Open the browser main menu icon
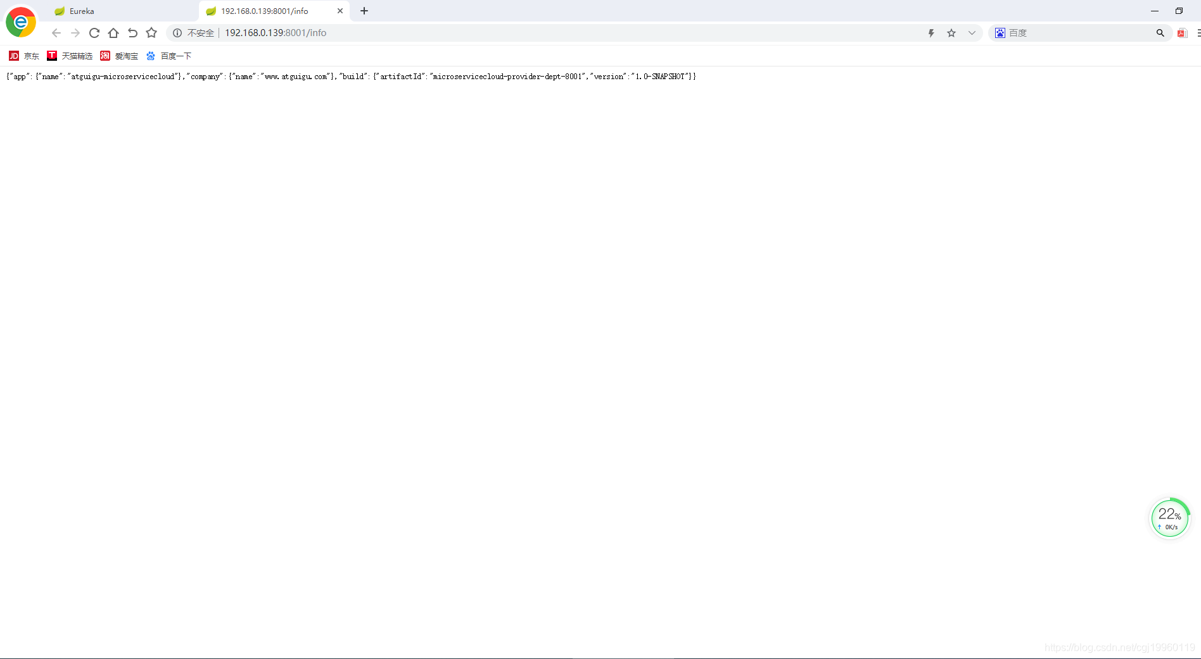Image resolution: width=1201 pixels, height=659 pixels. pos(1198,33)
